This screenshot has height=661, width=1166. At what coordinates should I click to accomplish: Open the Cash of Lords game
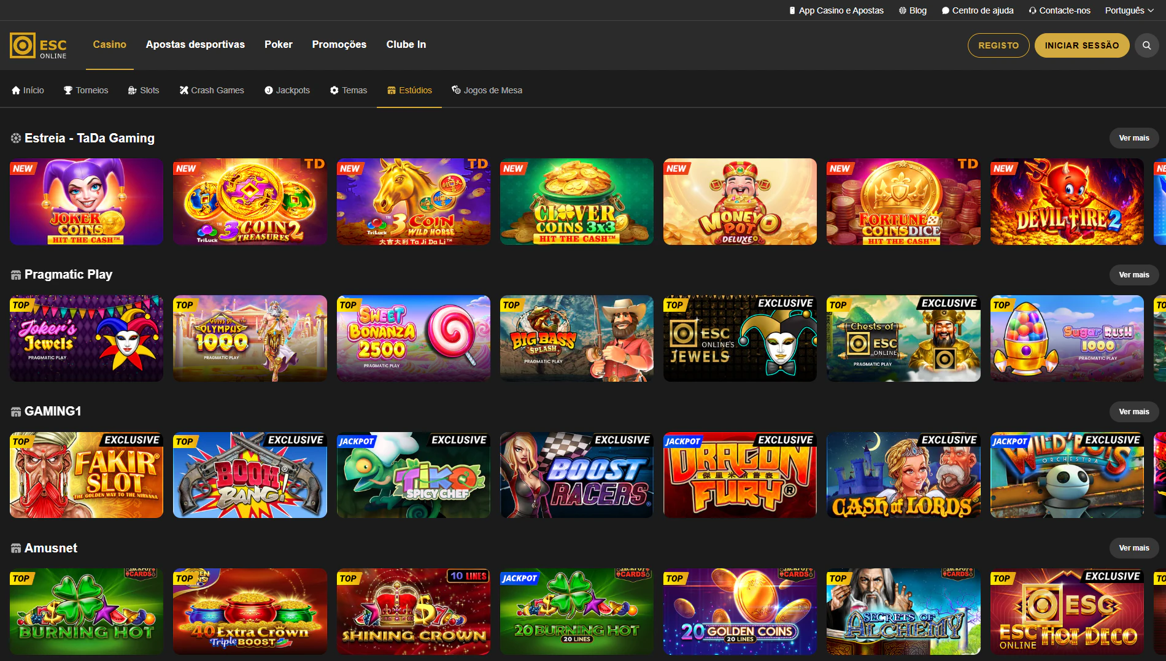[903, 475]
